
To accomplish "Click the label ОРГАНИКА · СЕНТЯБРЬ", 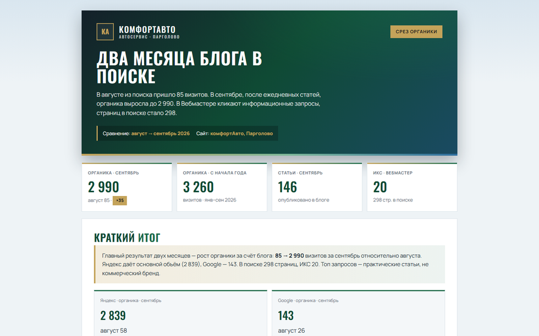I will [113, 173].
